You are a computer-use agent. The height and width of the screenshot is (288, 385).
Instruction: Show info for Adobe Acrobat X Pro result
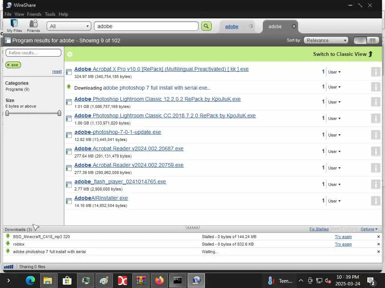click(376, 72)
